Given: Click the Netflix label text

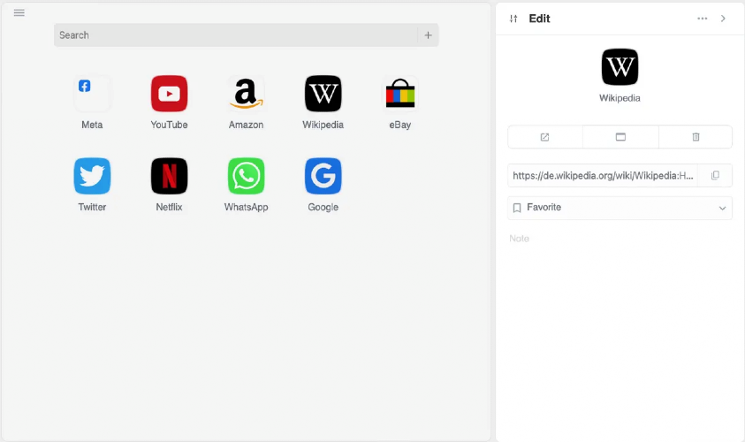Looking at the screenshot, I should pos(169,207).
